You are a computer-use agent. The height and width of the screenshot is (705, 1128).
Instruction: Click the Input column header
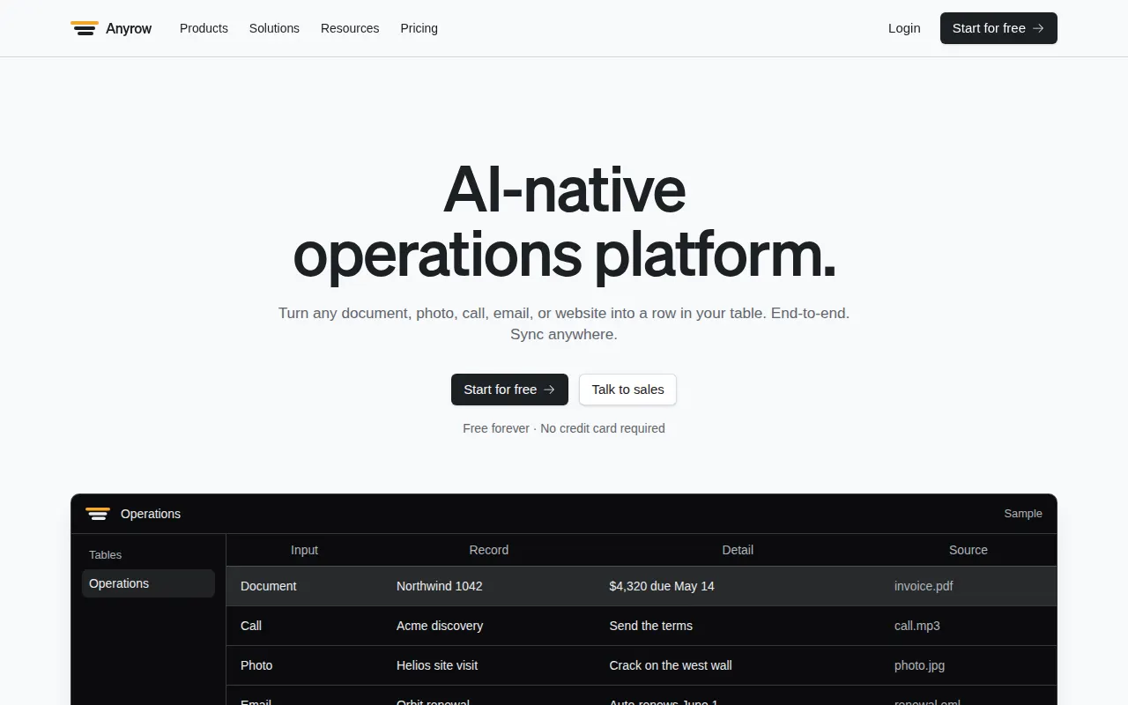pos(304,550)
